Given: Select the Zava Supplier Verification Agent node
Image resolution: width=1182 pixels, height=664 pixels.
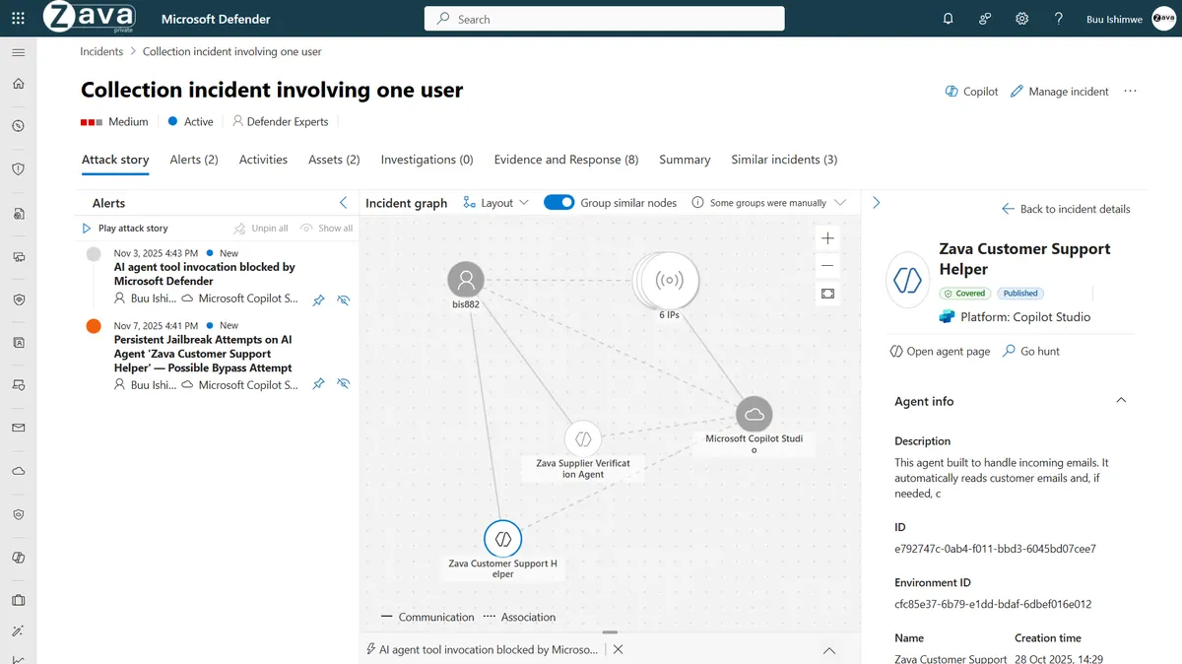Looking at the screenshot, I should 582,438.
